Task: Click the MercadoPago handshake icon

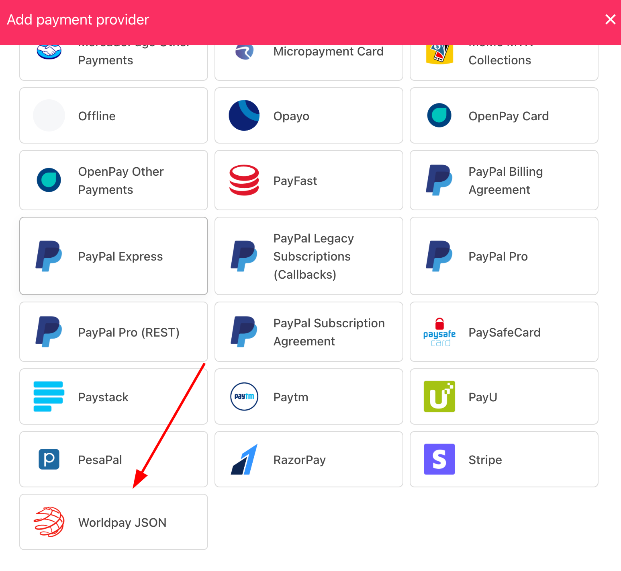Action: coord(49,52)
